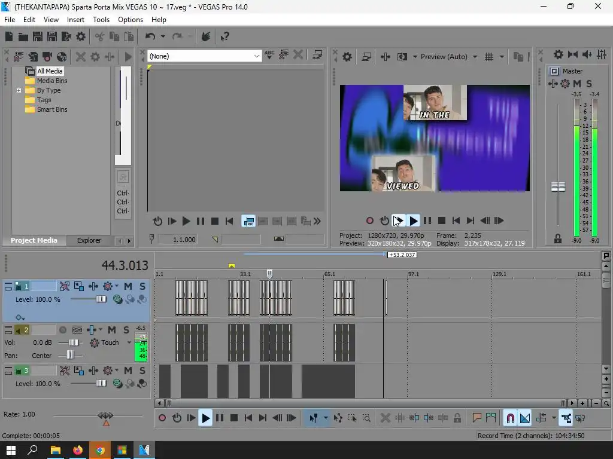This screenshot has width=613, height=459.
Task: Open the File menu
Action: point(10,20)
